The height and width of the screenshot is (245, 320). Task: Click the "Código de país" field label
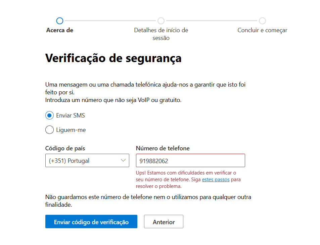[x=65, y=148]
